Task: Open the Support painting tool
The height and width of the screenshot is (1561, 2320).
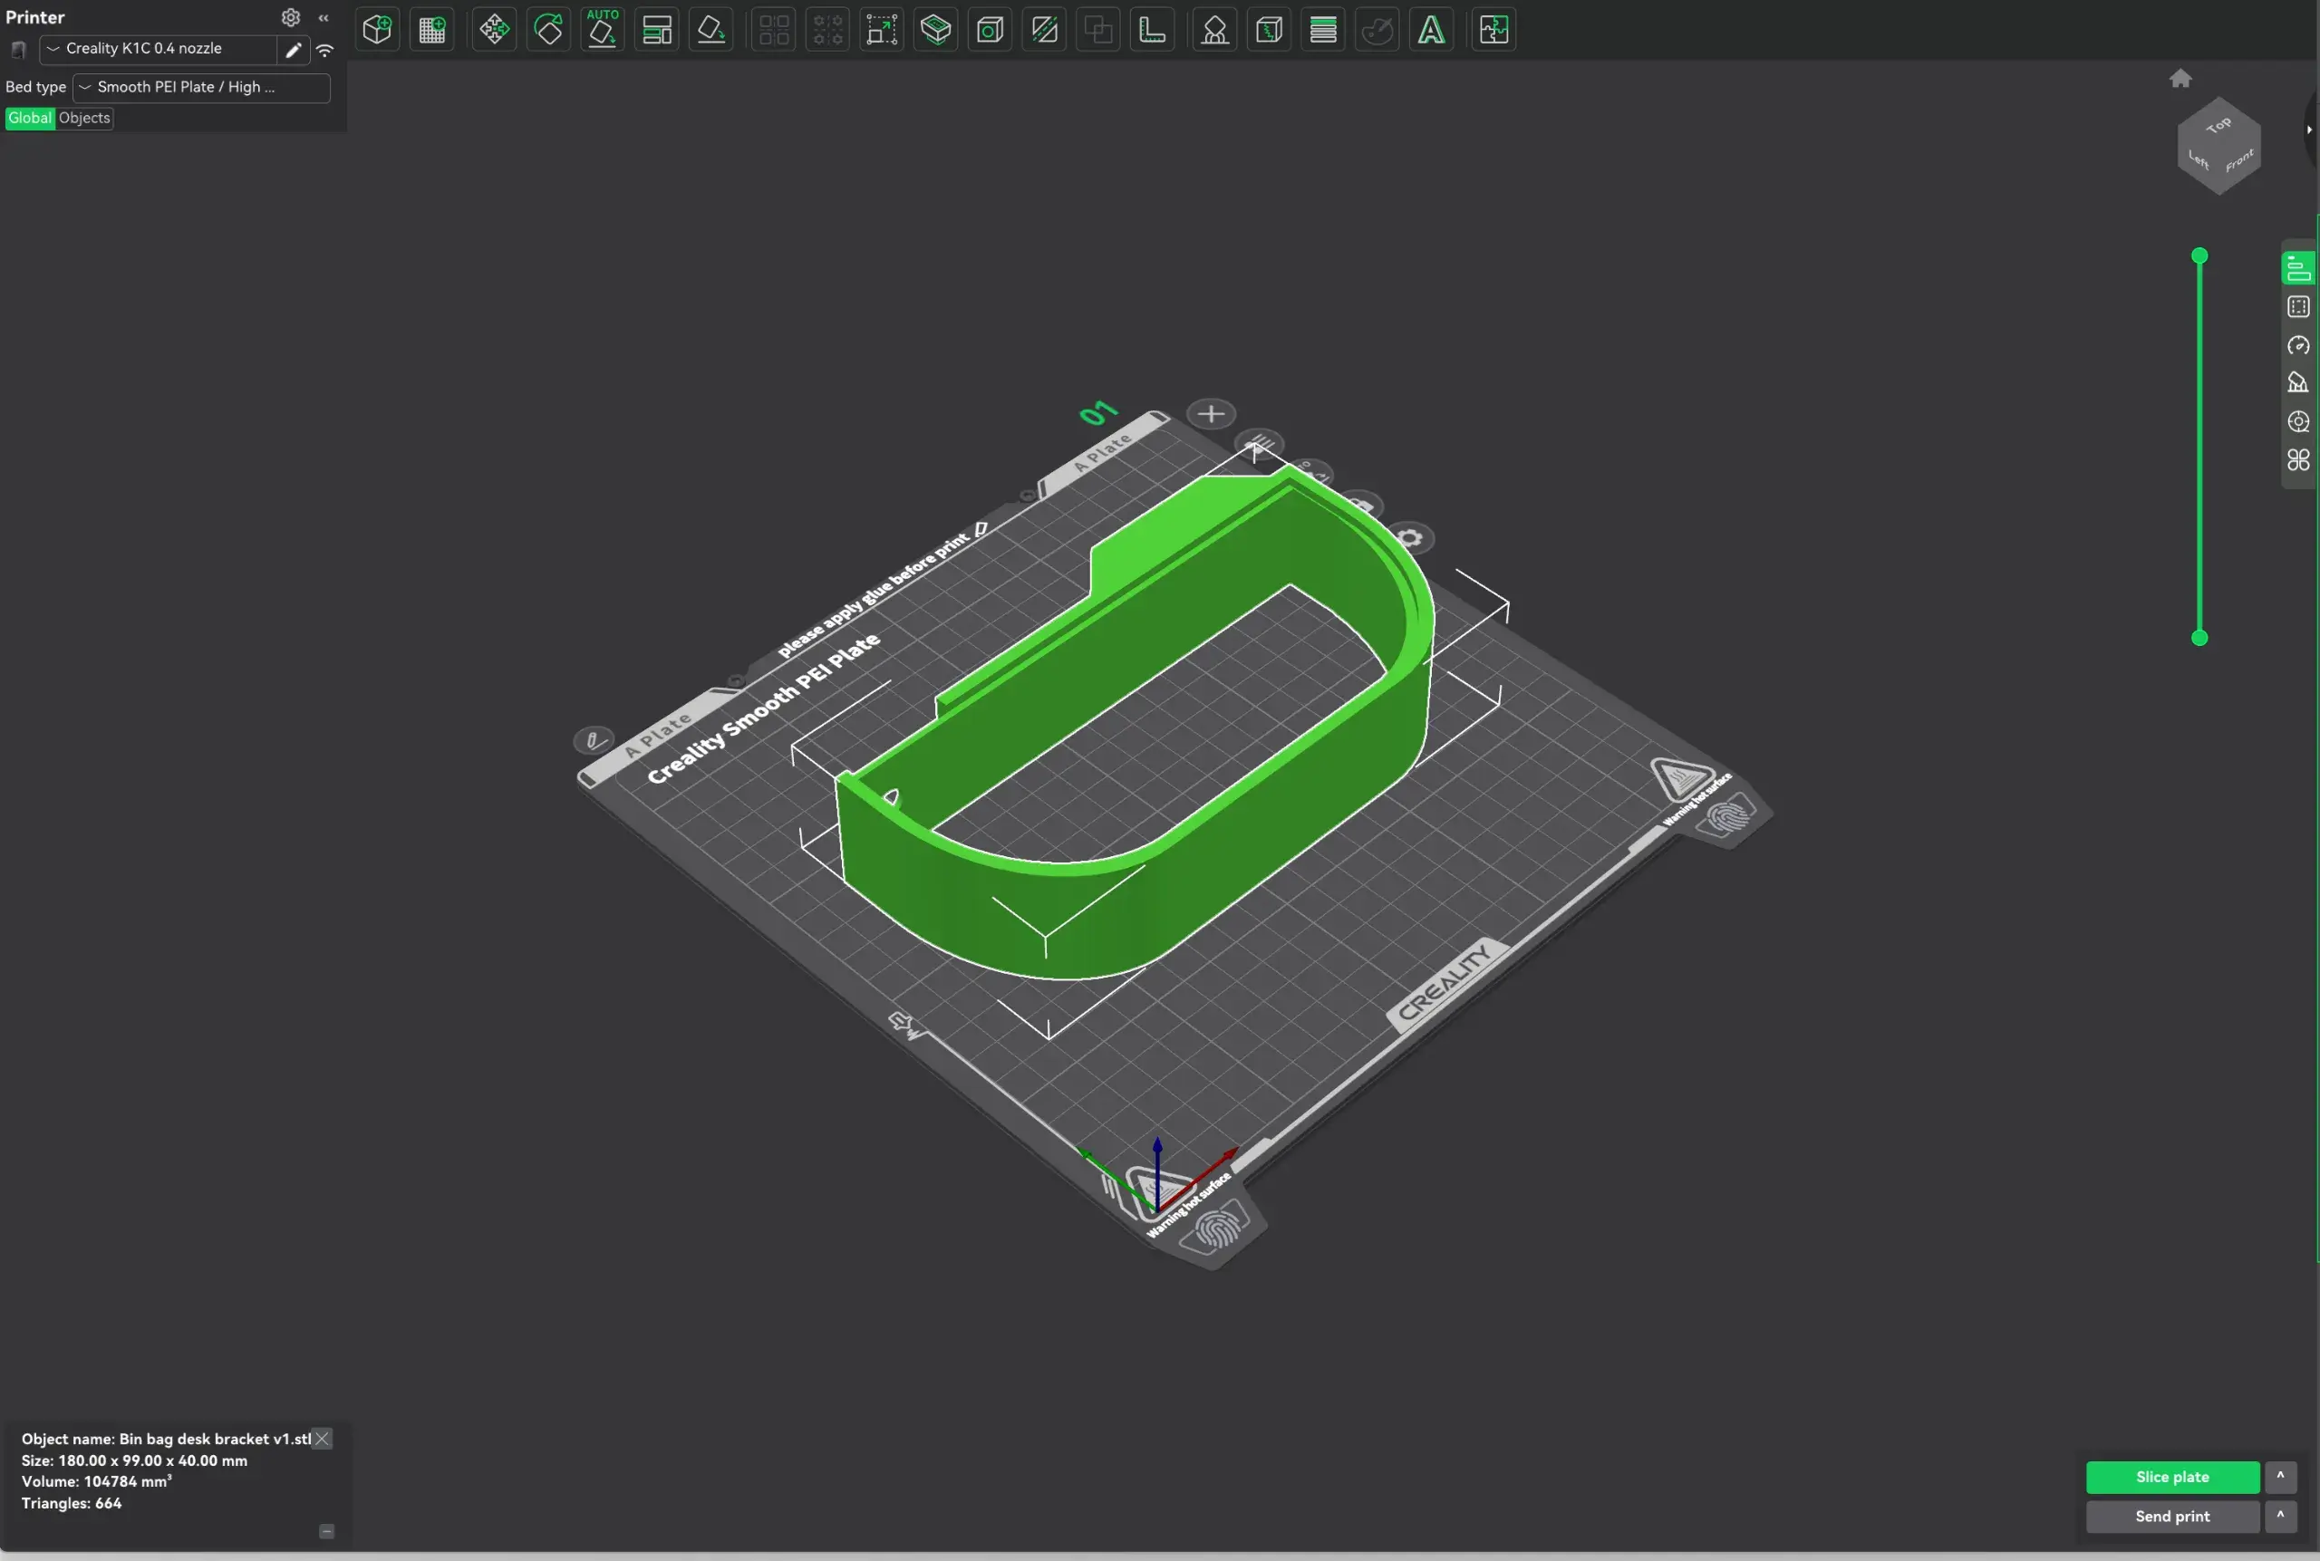Action: click(1214, 30)
